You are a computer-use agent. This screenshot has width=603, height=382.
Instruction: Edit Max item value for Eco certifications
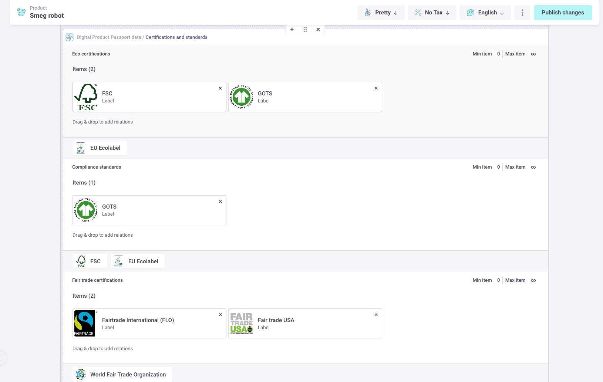533,54
